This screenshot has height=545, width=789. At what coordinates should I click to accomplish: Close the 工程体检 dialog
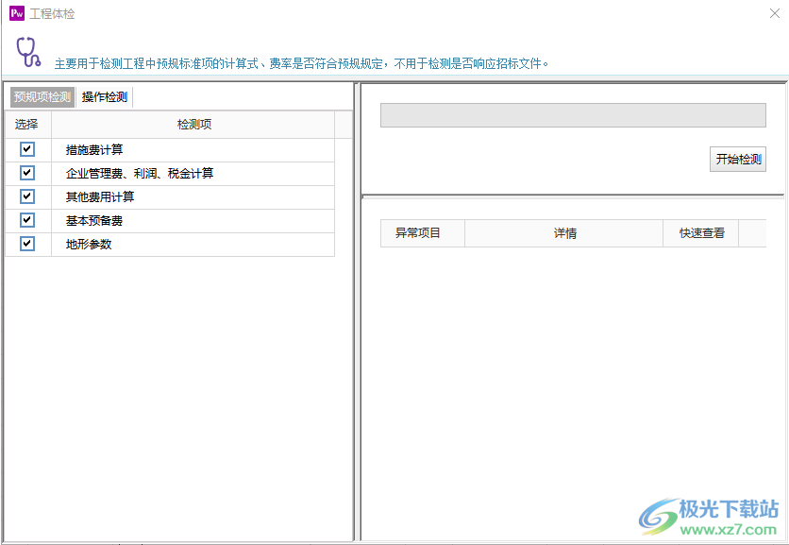click(x=775, y=13)
